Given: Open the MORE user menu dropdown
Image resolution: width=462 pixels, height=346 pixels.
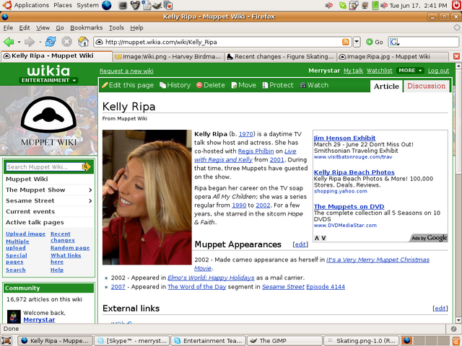Looking at the screenshot, I should 411,71.
